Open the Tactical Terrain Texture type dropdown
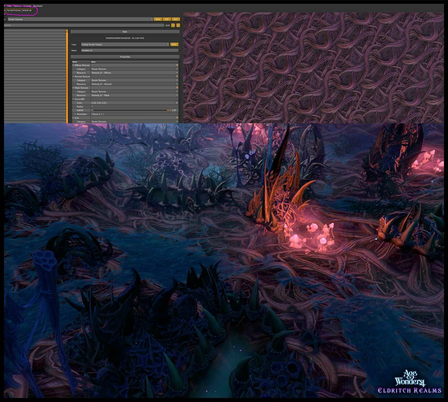This screenshot has width=448, height=402. [x=167, y=44]
